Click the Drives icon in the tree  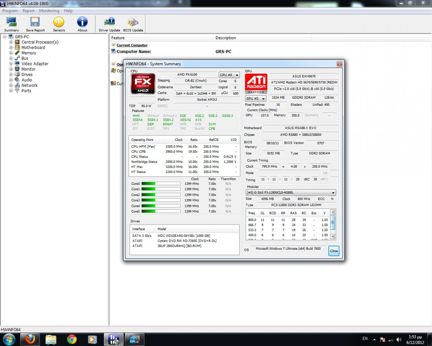point(17,75)
